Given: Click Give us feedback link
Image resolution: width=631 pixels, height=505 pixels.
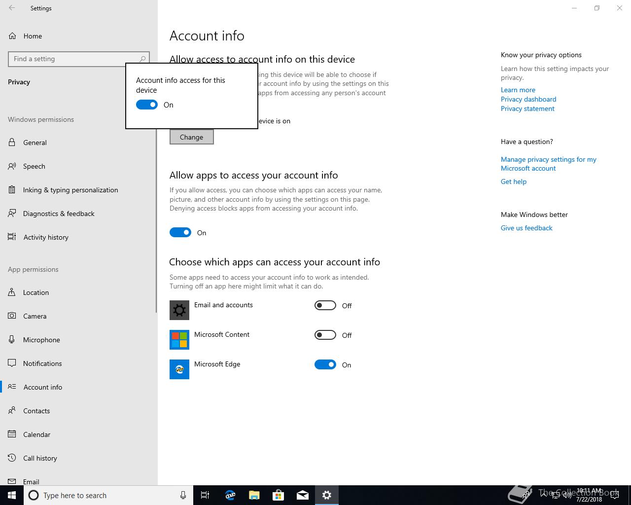Looking at the screenshot, I should point(526,228).
